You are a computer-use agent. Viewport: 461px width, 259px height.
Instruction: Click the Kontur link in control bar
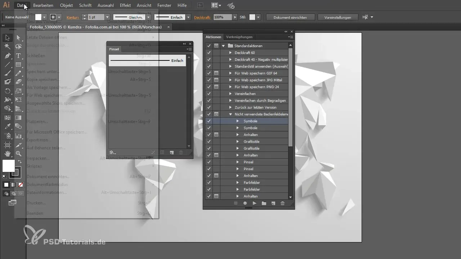click(x=72, y=17)
